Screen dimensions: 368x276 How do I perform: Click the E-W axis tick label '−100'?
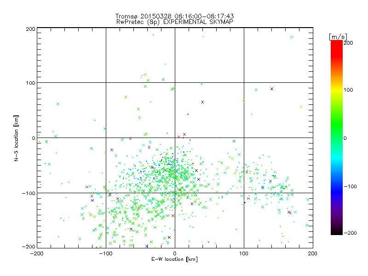[x=106, y=253]
